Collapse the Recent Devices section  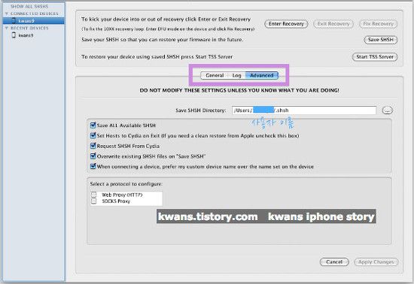pyautogui.click(x=7, y=28)
